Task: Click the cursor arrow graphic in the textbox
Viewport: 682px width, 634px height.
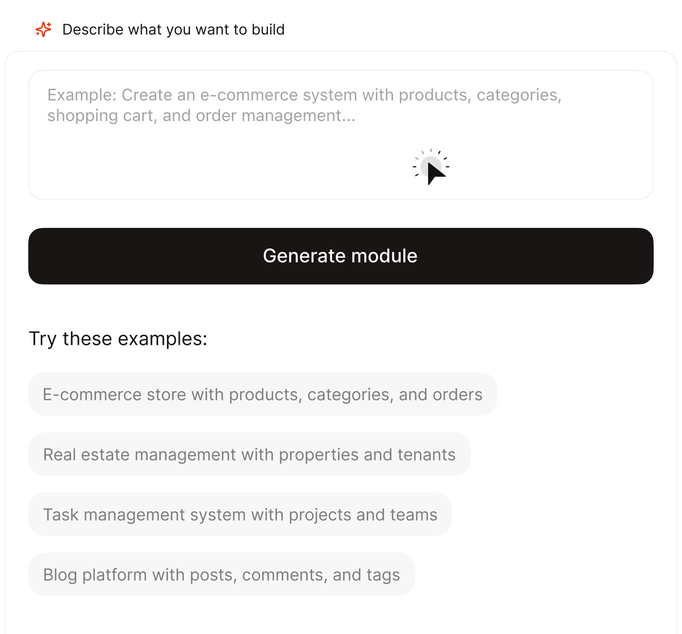Action: [432, 166]
